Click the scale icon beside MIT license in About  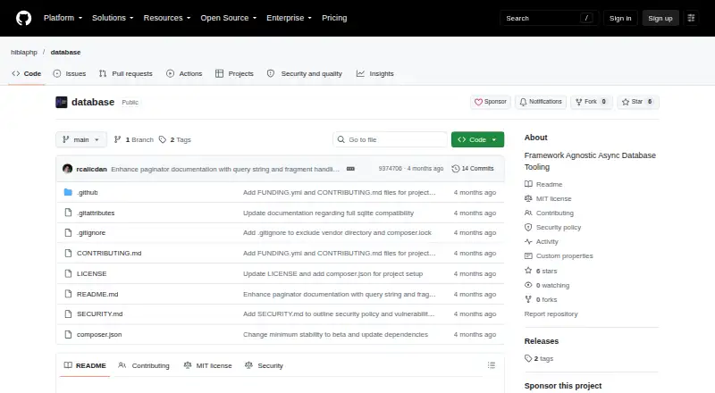click(528, 198)
